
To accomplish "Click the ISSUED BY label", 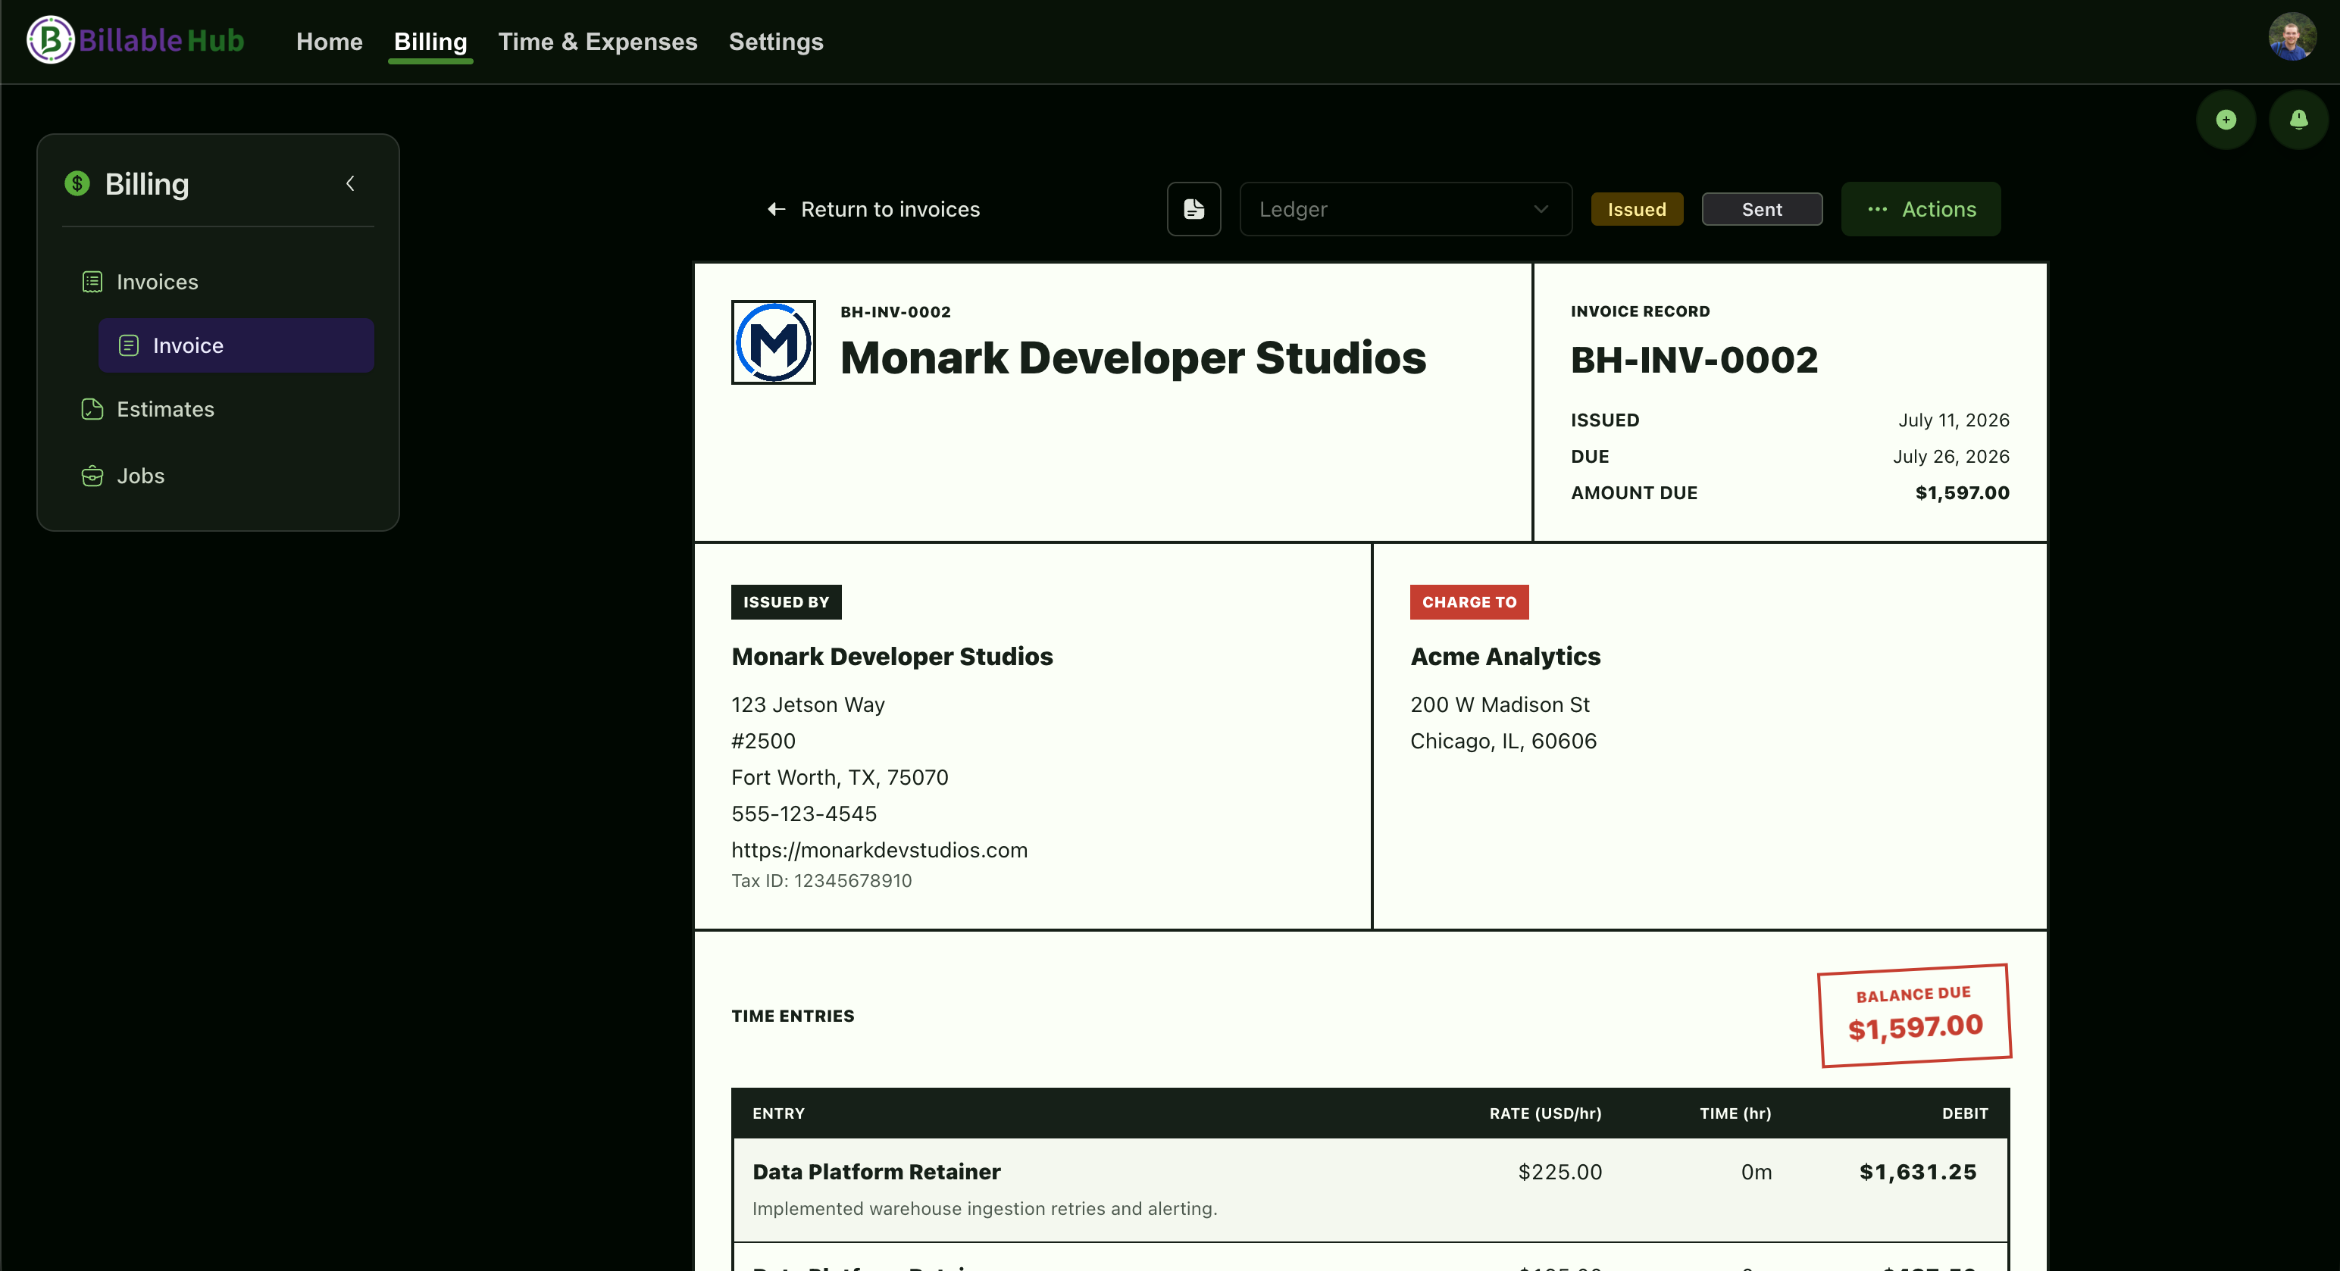I will pyautogui.click(x=786, y=602).
